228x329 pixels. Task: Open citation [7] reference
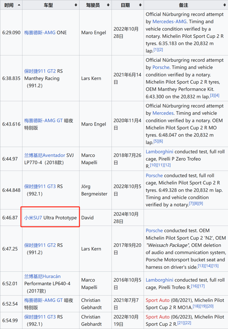(x=191, y=204)
